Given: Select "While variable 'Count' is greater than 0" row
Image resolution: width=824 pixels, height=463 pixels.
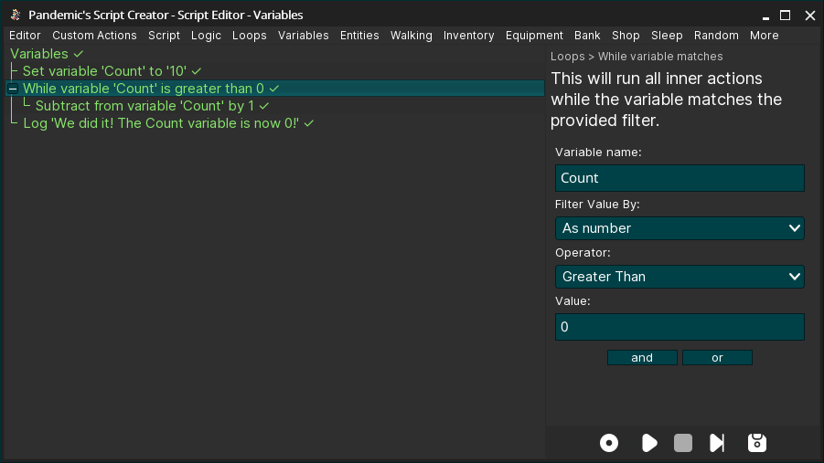Looking at the screenshot, I should tap(275, 89).
